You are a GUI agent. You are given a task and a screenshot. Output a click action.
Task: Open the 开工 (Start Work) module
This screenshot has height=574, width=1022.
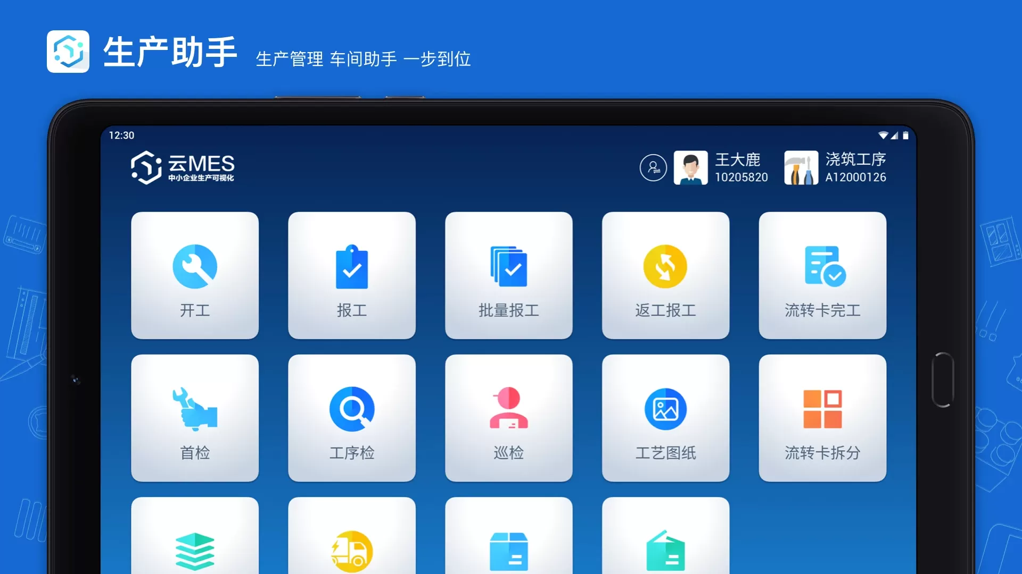click(195, 274)
